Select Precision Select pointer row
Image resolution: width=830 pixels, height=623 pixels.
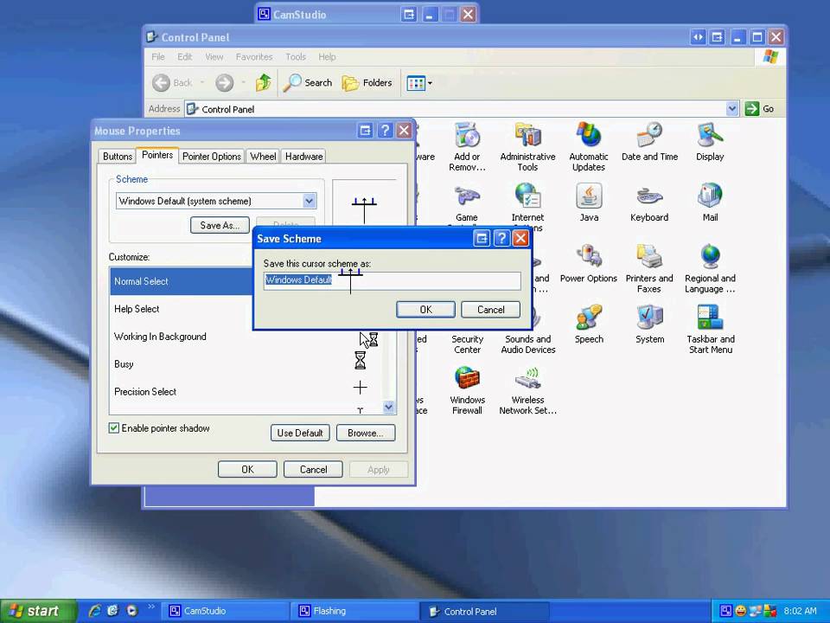coord(246,391)
